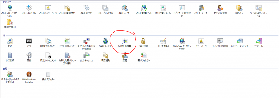Open WebDAV オーサリング規則 icon

[182, 41]
